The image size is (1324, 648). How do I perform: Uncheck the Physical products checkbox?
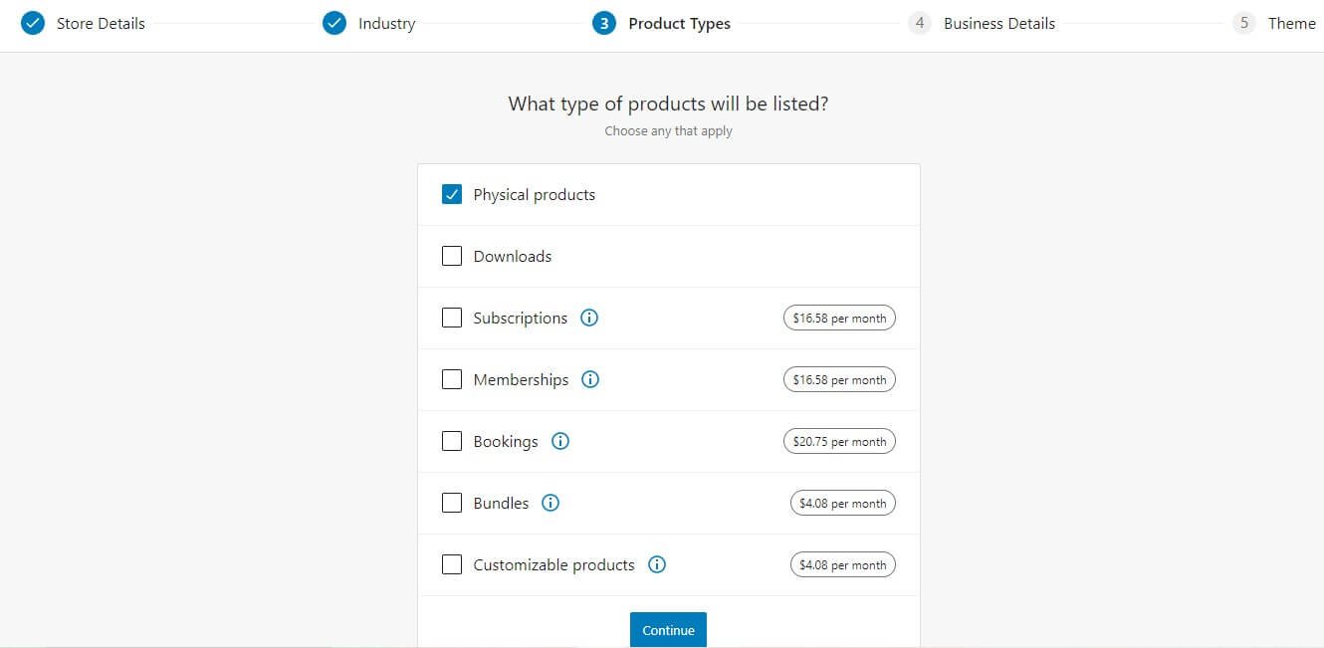pyautogui.click(x=452, y=195)
